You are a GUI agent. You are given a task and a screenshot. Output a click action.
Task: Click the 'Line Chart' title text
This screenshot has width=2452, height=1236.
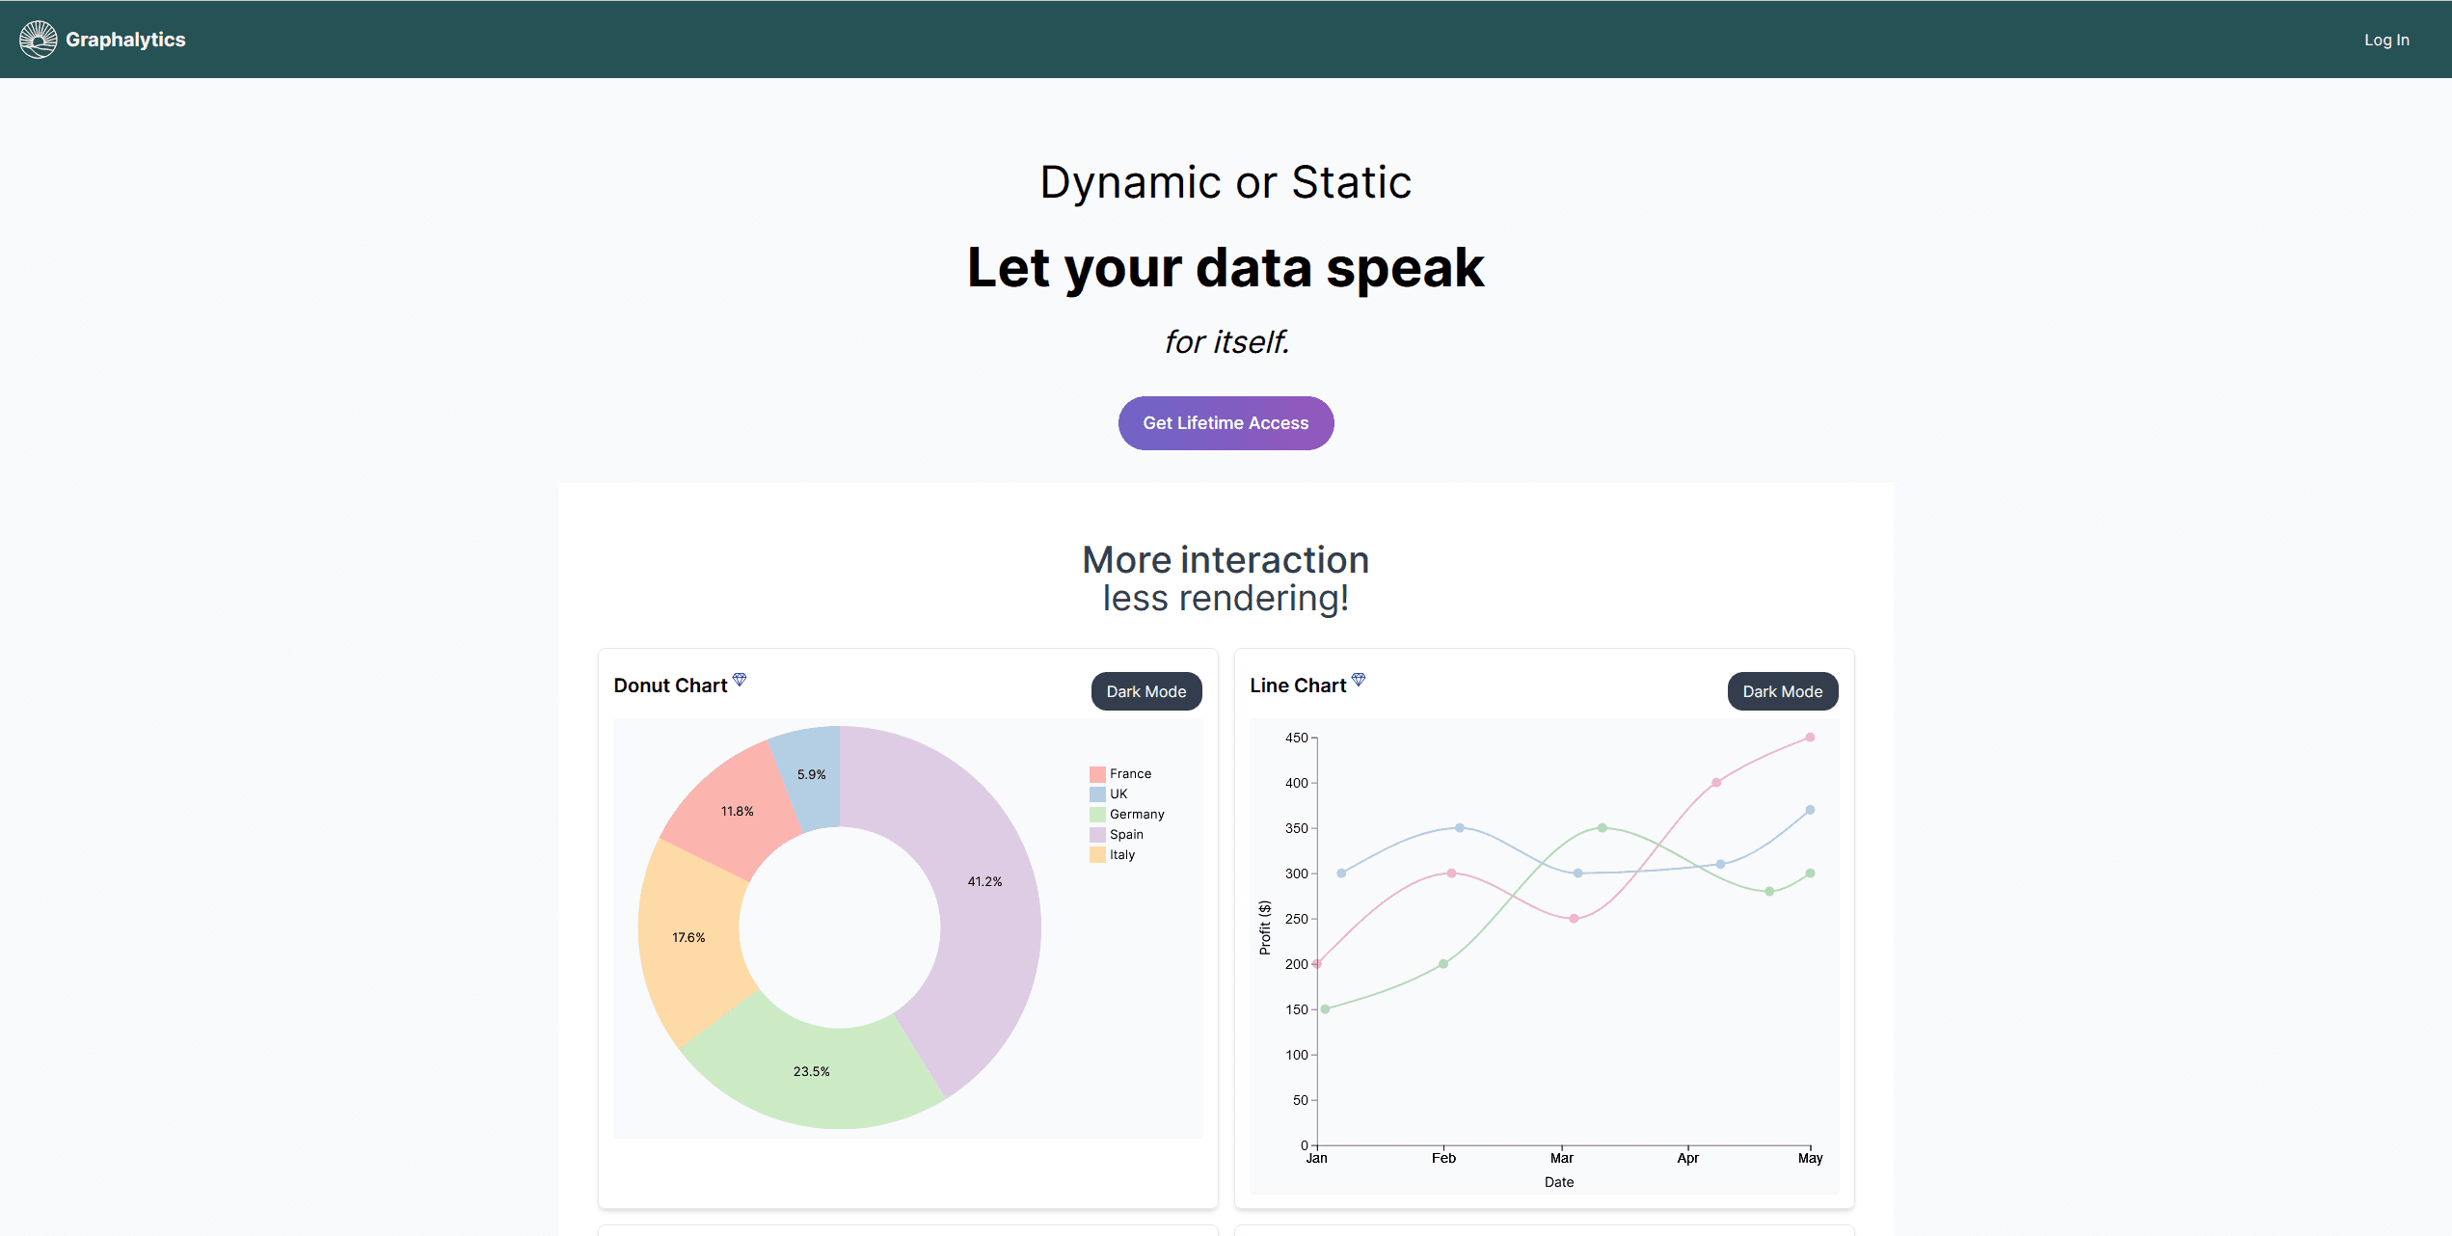pos(1298,685)
